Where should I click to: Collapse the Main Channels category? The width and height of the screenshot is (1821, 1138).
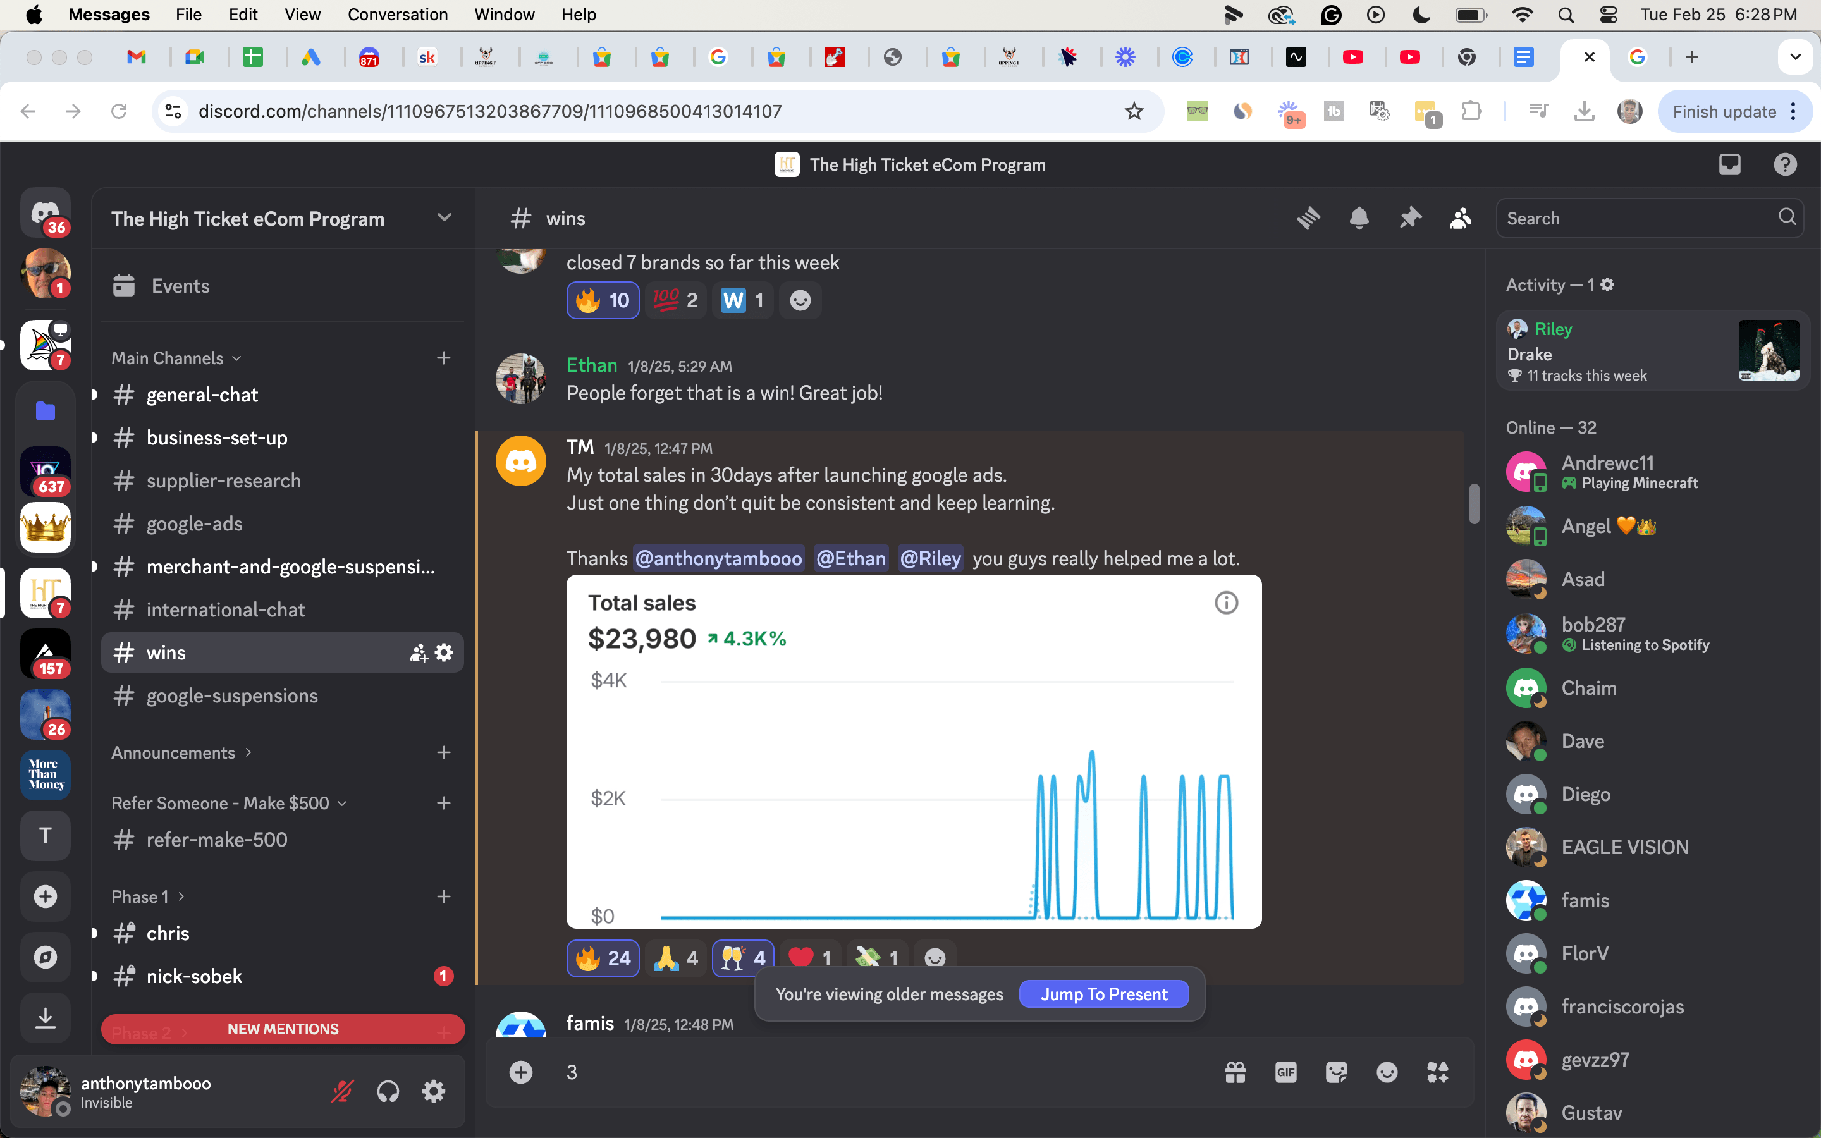point(176,358)
